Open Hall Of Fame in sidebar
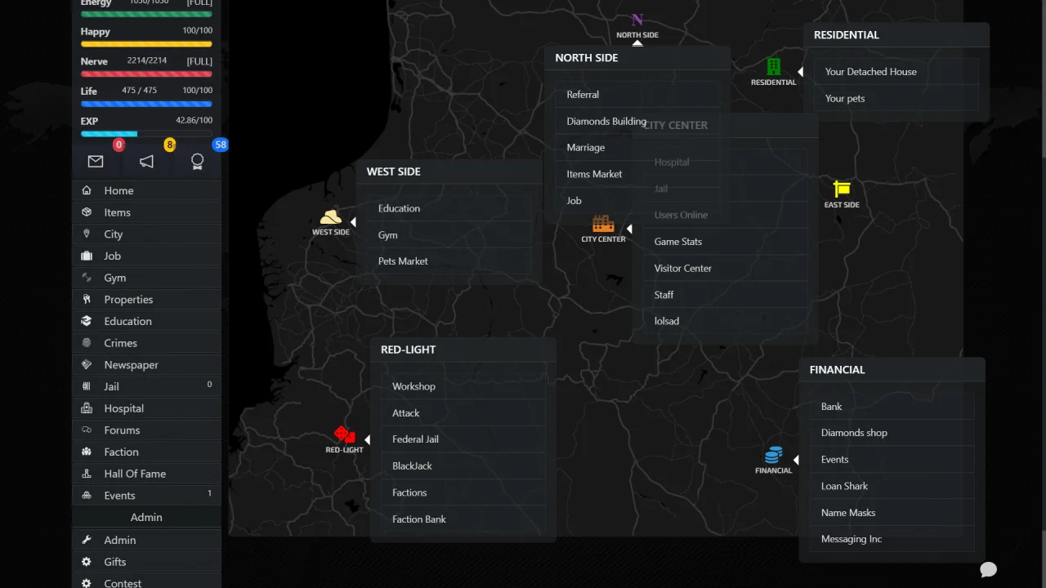This screenshot has height=588, width=1046. click(x=146, y=474)
